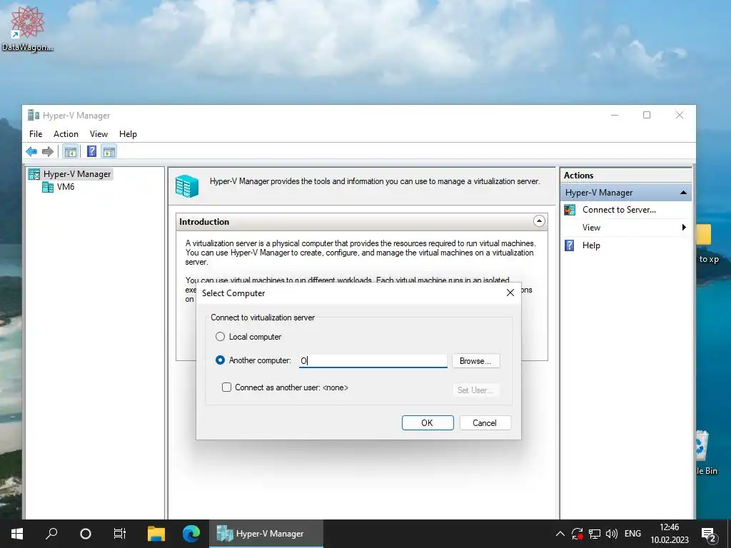Click OK in Select Computer dialog
The image size is (731, 548).
(x=428, y=422)
